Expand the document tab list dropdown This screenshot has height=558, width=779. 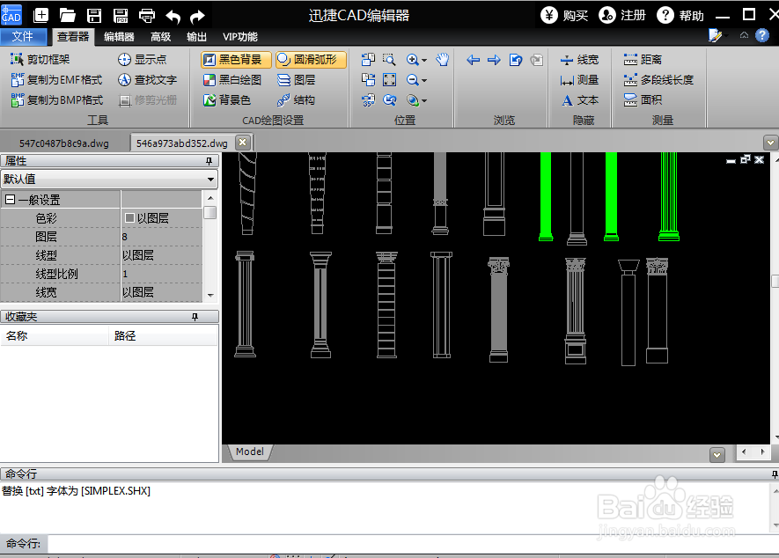coord(770,143)
